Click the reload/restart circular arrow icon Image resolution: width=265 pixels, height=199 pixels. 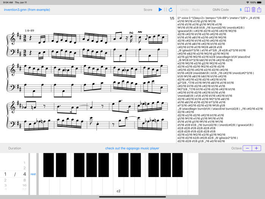point(170,9)
